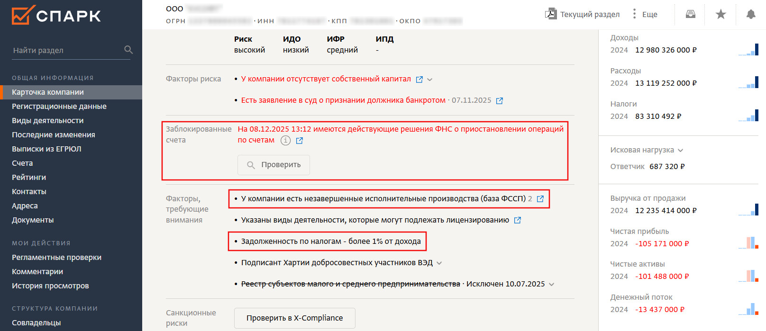The image size is (766, 331).
Task: Click the СПАРК logo
Action: [56, 15]
